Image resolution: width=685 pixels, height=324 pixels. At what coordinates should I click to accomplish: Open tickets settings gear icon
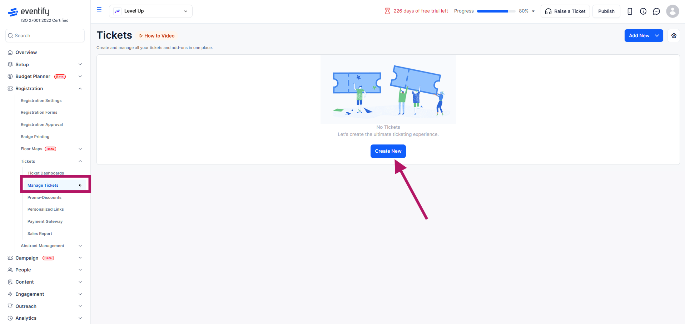[x=674, y=36]
